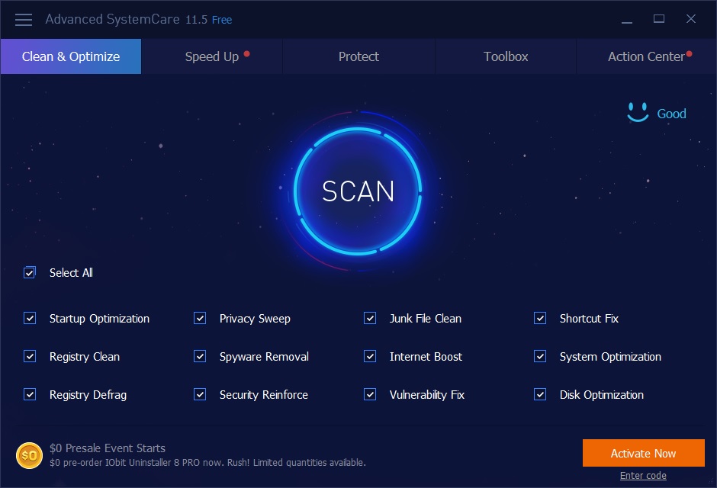This screenshot has width=717, height=488.
Task: Click the IObit Uninstaller 8 PRO promo text
Action: point(207,462)
